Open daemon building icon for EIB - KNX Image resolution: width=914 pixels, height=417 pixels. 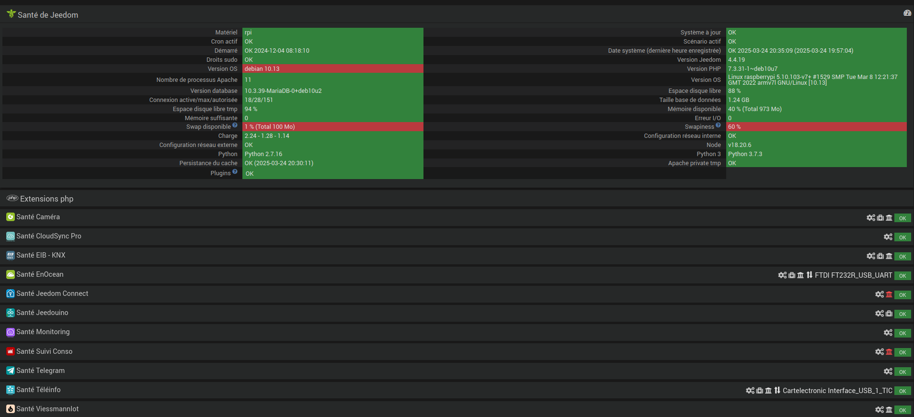click(x=889, y=256)
